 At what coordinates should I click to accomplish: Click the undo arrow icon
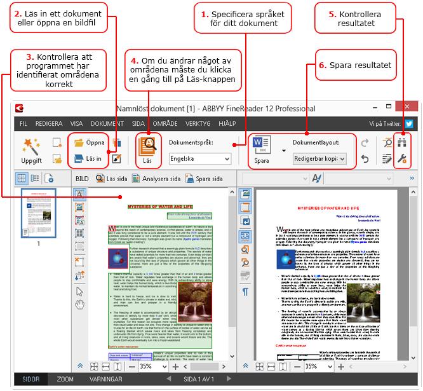click(365, 159)
